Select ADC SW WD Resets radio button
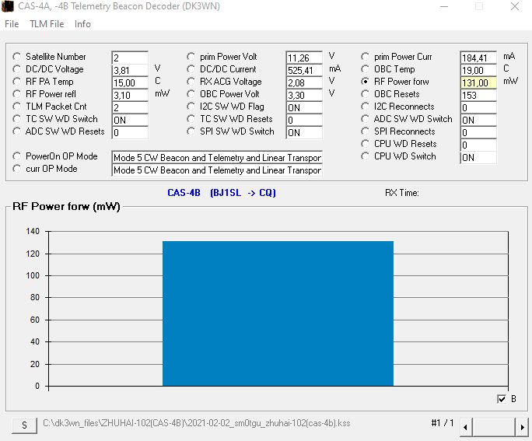 click(x=16, y=131)
